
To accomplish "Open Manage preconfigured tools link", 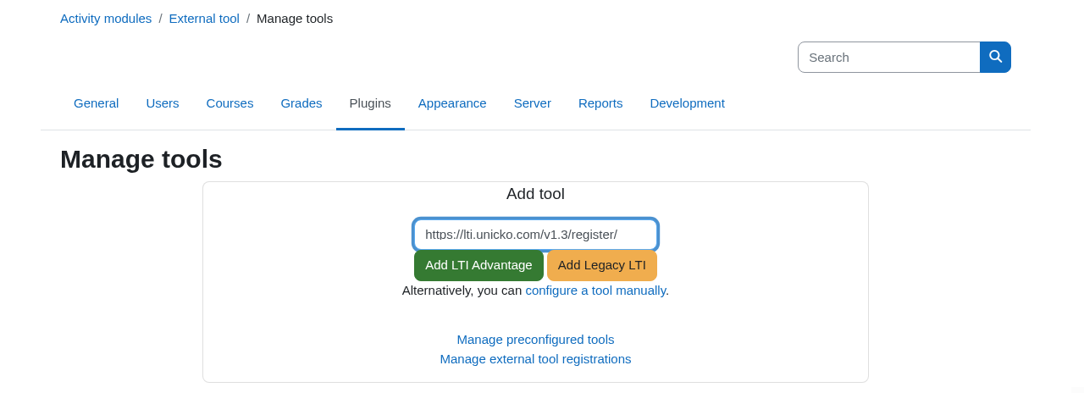I will pyautogui.click(x=535, y=339).
